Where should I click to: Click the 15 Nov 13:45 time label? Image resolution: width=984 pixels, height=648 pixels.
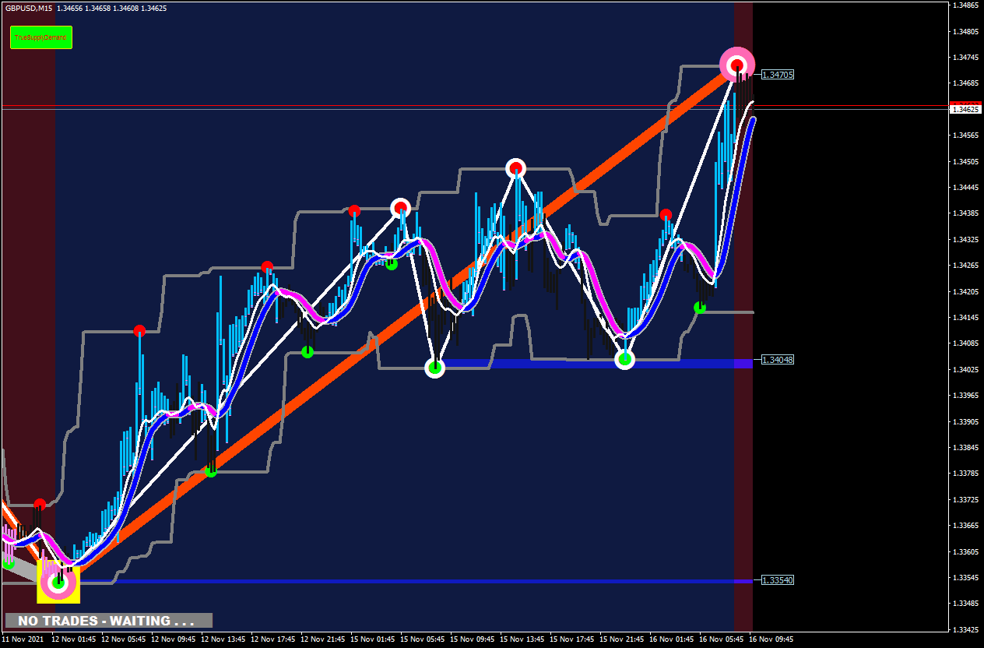(x=522, y=639)
